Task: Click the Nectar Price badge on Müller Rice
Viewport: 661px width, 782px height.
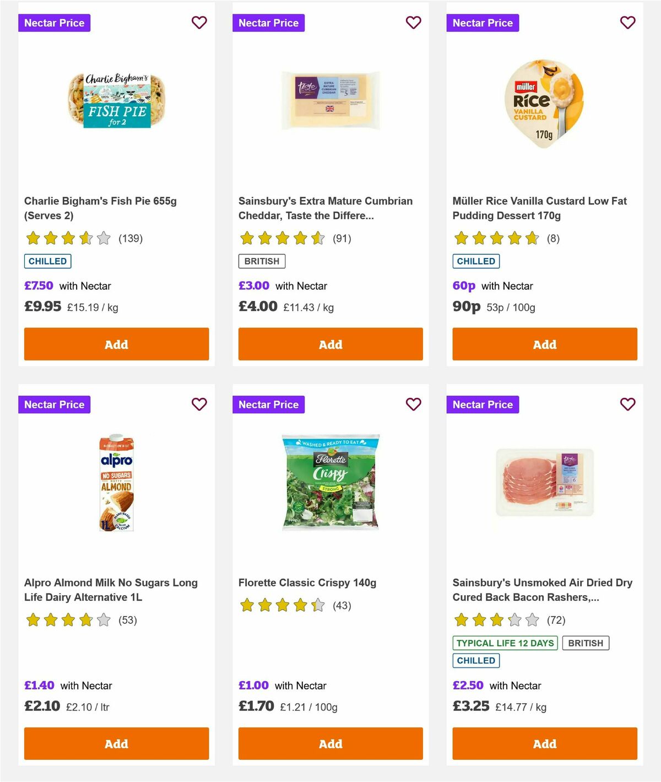Action: 483,23
